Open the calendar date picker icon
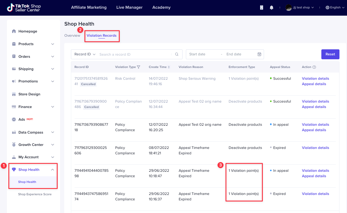This screenshot has height=213, width=347. click(x=259, y=54)
